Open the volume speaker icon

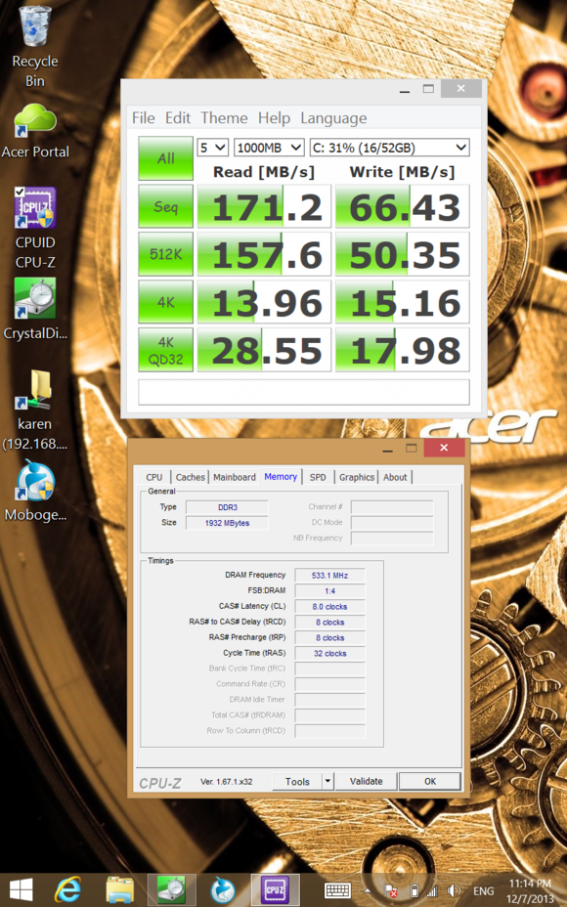tap(454, 891)
